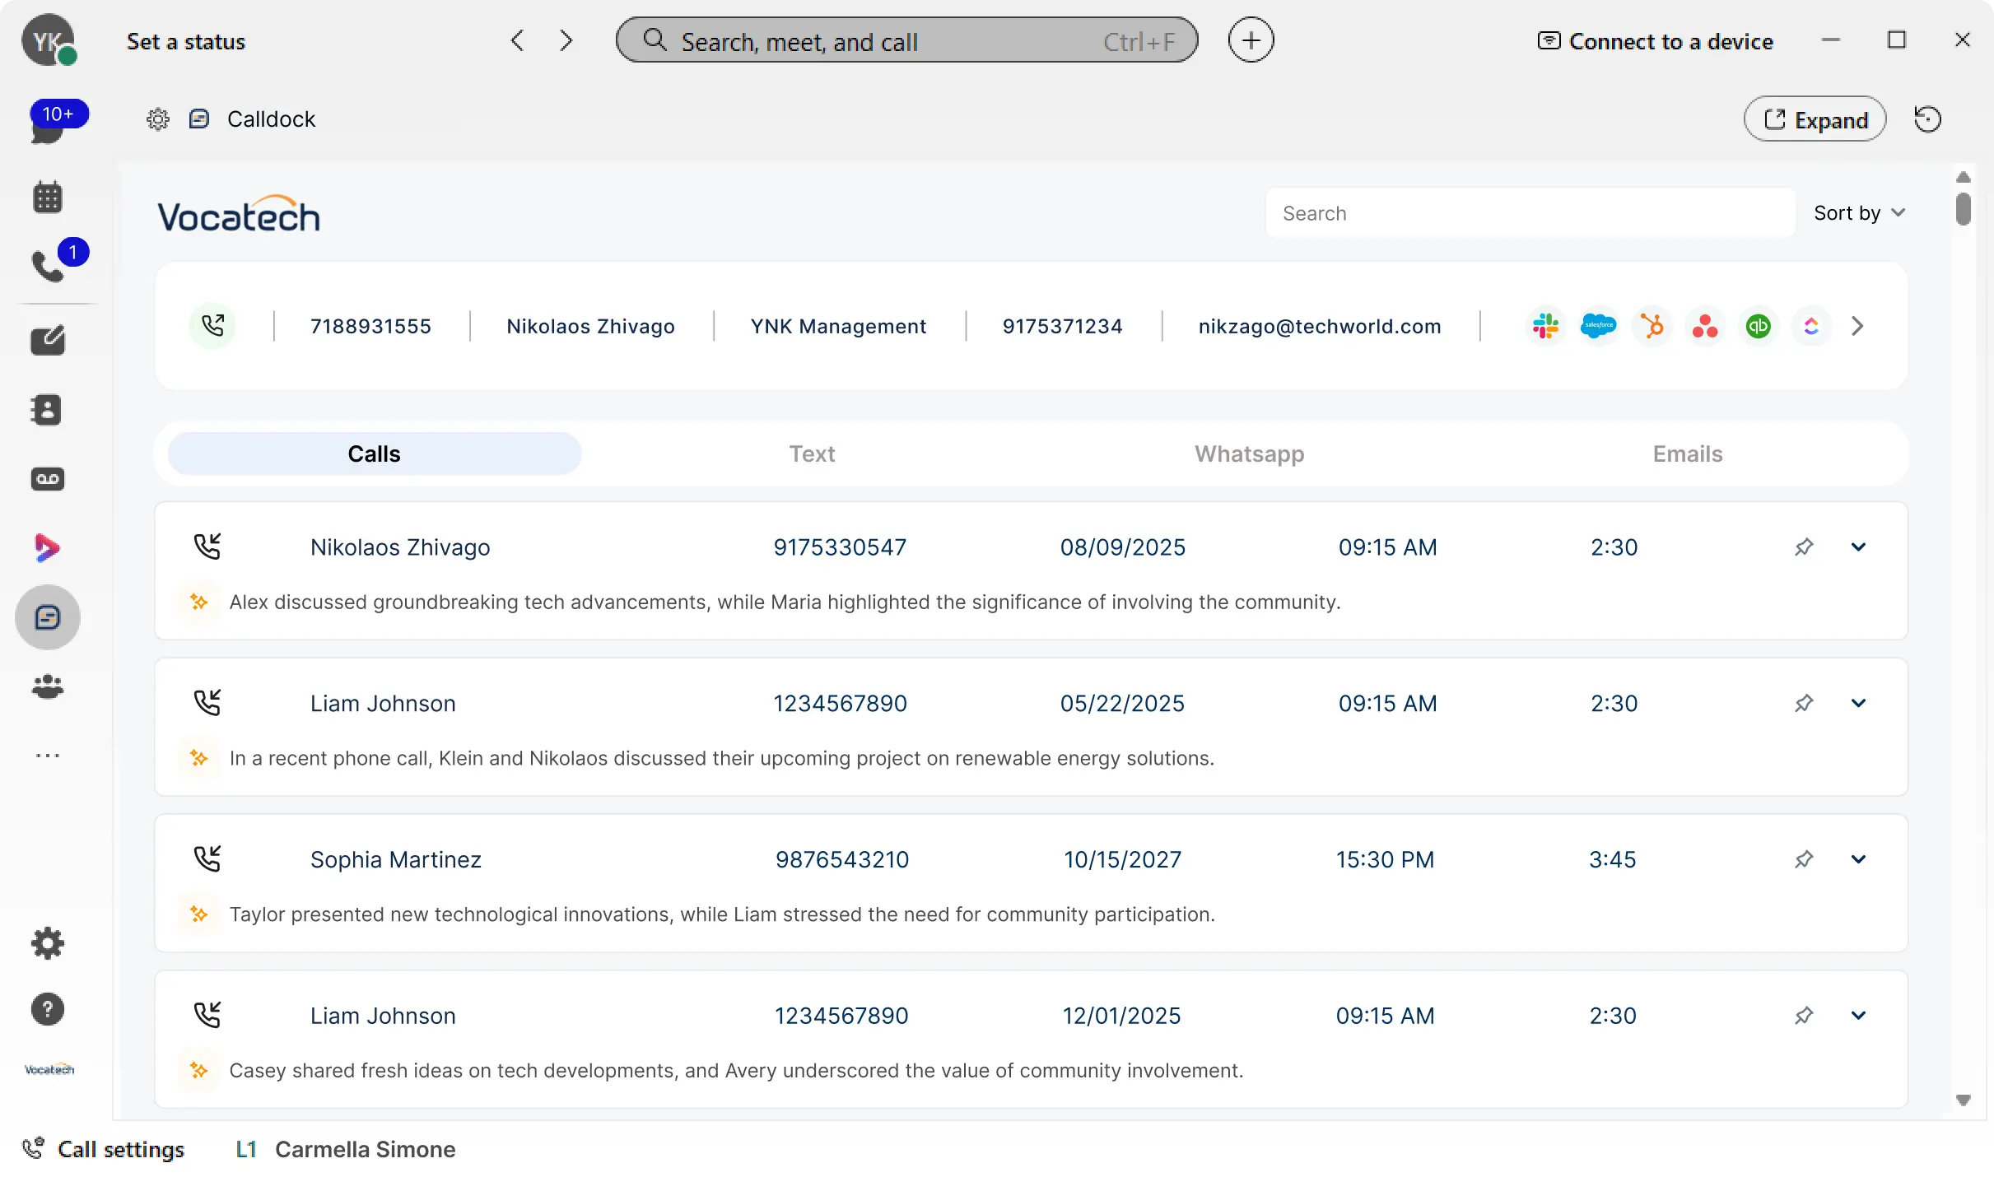
Task: Switch to the Emails tab
Action: click(x=1687, y=454)
